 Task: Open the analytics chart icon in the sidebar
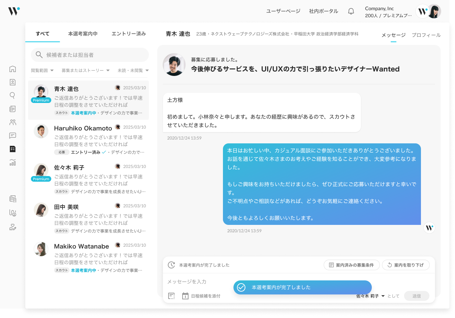(13, 162)
